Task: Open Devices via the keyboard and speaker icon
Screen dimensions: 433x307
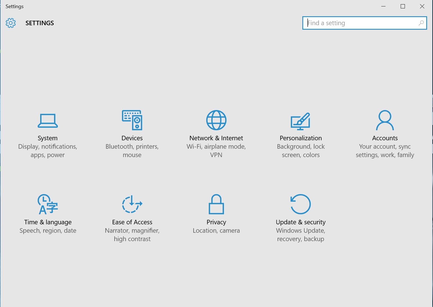Action: tap(132, 120)
